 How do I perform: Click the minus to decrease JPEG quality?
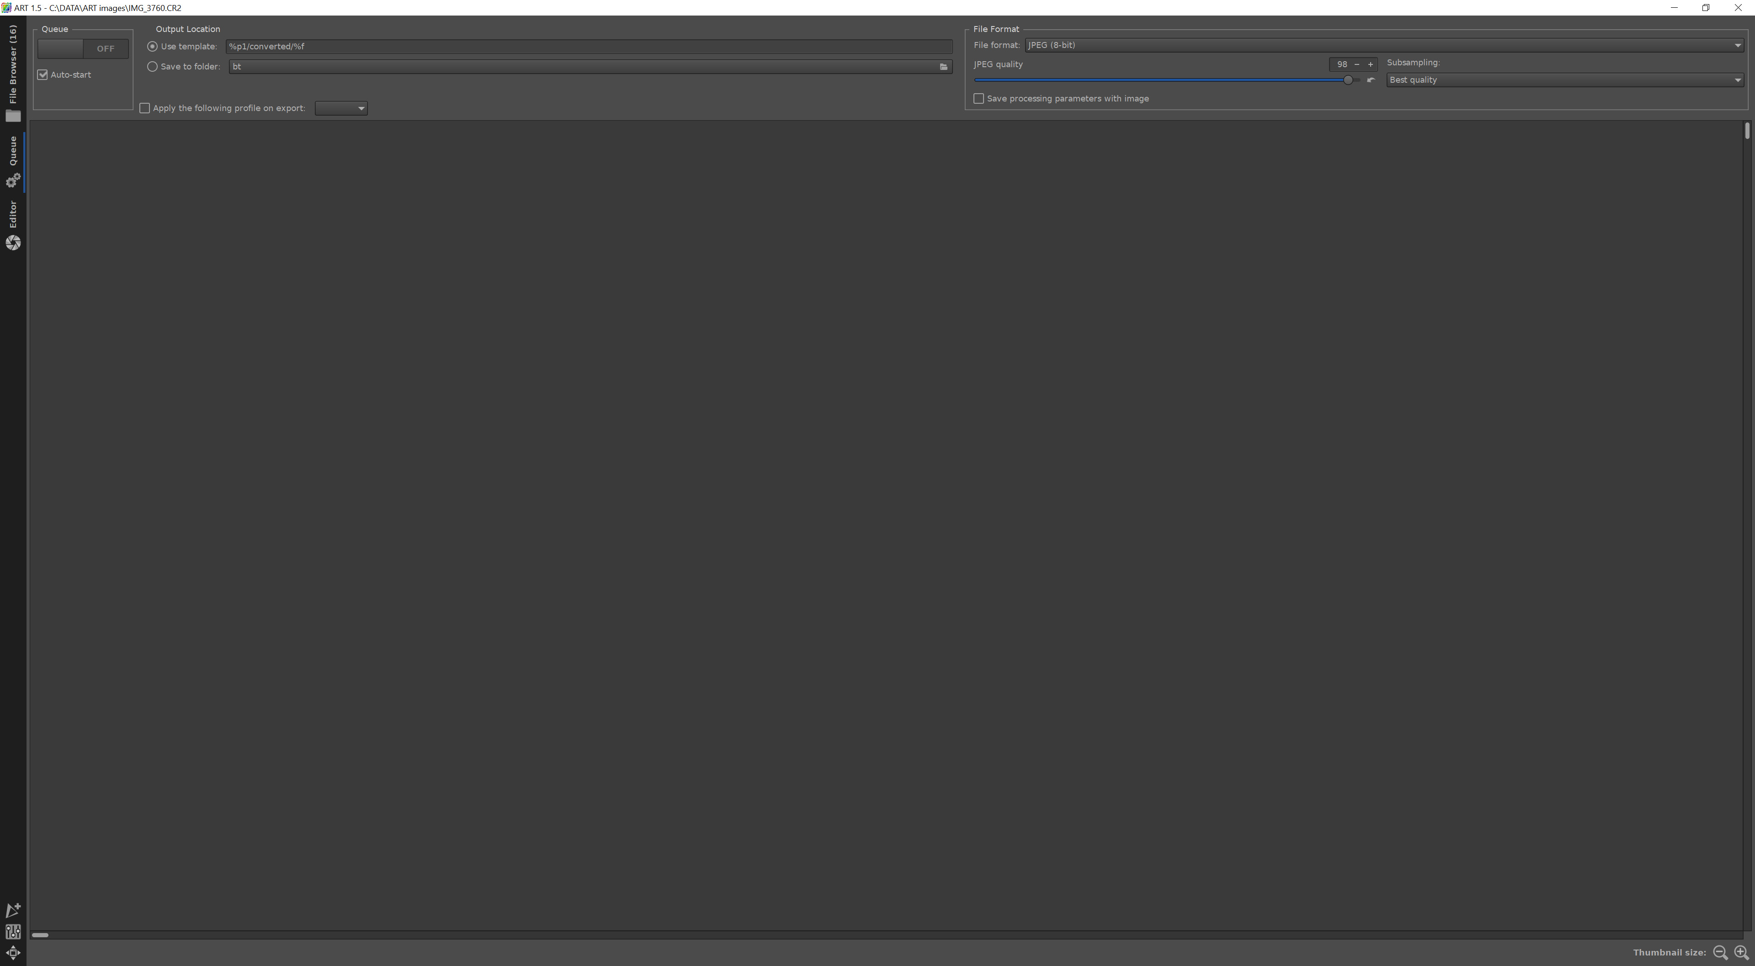click(x=1356, y=65)
